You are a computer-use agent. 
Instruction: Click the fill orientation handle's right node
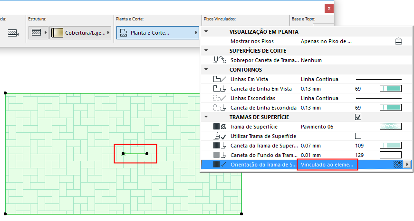coord(147,154)
